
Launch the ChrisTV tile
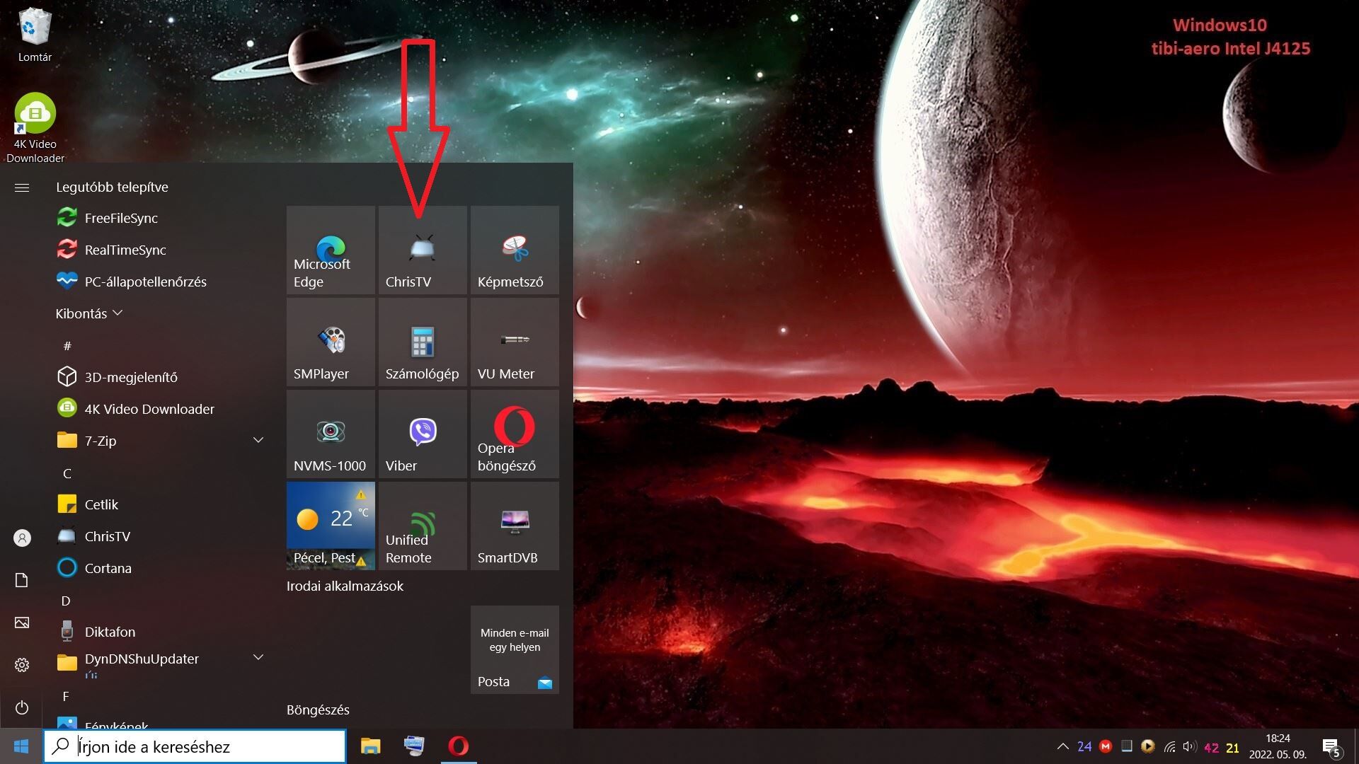(423, 250)
